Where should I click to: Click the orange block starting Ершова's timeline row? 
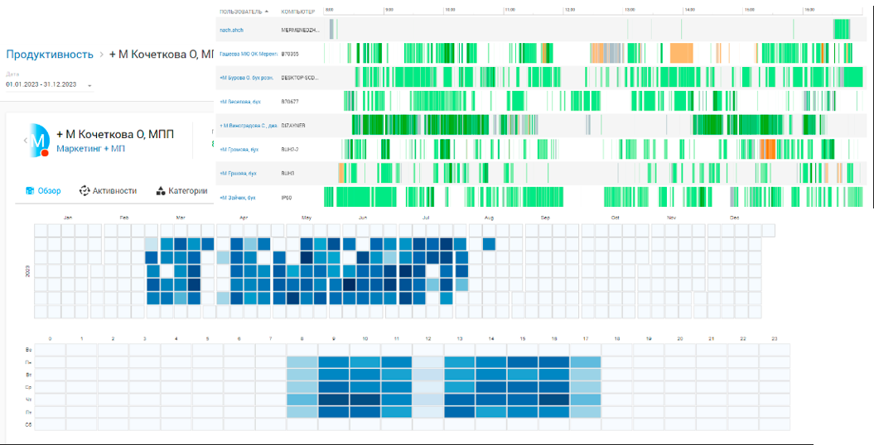(x=341, y=173)
